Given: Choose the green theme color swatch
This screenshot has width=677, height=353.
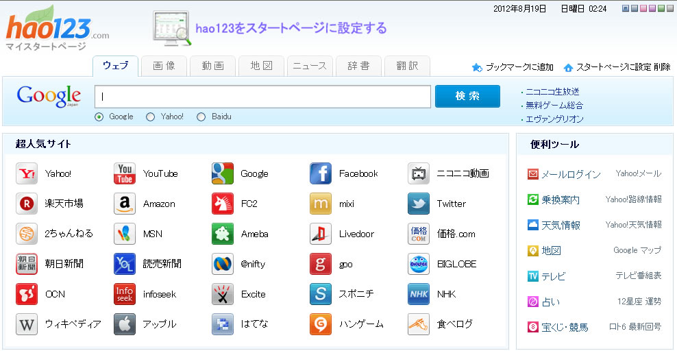Looking at the screenshot, I should 661,8.
